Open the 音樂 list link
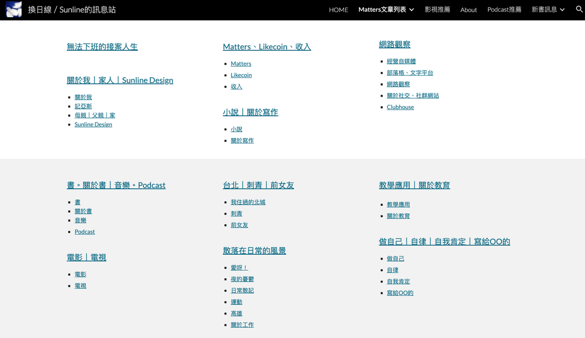This screenshot has width=585, height=338. coord(81,220)
